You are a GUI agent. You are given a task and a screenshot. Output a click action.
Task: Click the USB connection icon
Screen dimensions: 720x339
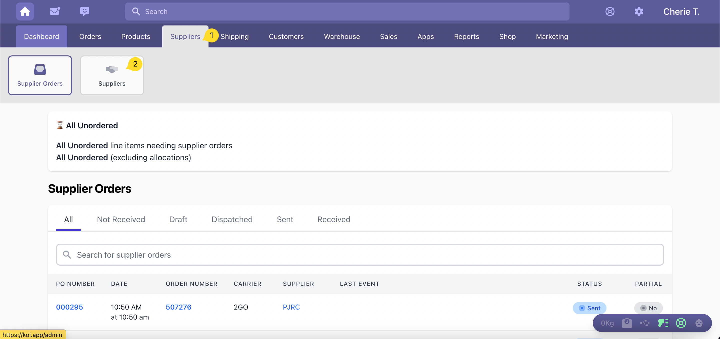coord(645,323)
